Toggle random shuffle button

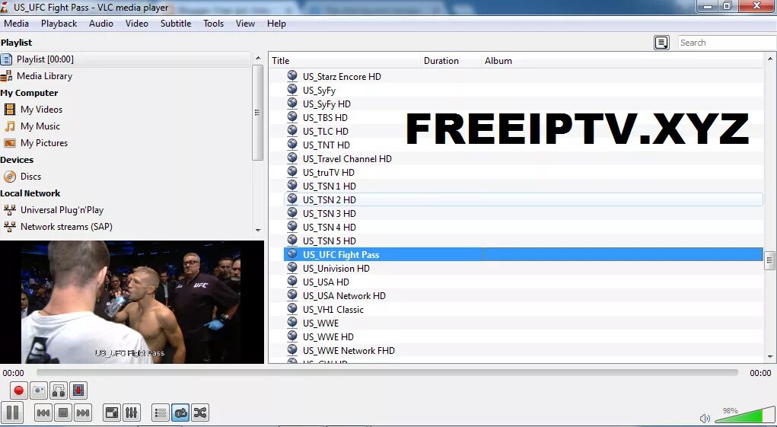pos(199,413)
